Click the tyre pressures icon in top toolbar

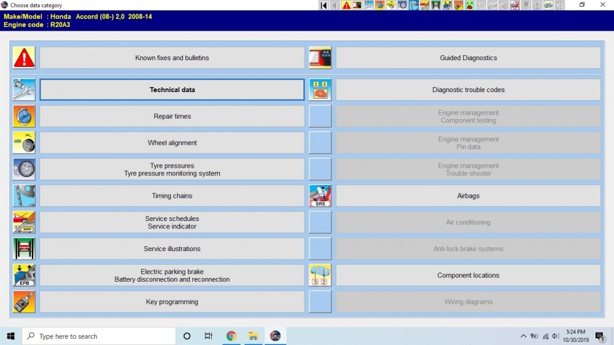tap(403, 5)
